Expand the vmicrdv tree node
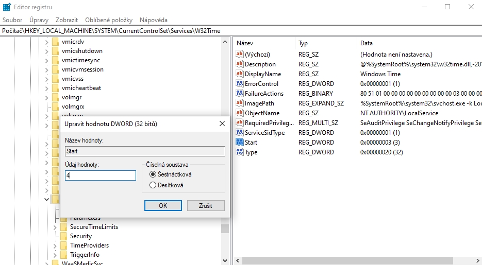The width and height of the screenshot is (482, 265). click(47, 42)
